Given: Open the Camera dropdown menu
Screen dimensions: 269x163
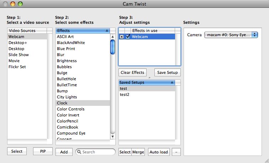Looking at the screenshot, I should (x=231, y=34).
